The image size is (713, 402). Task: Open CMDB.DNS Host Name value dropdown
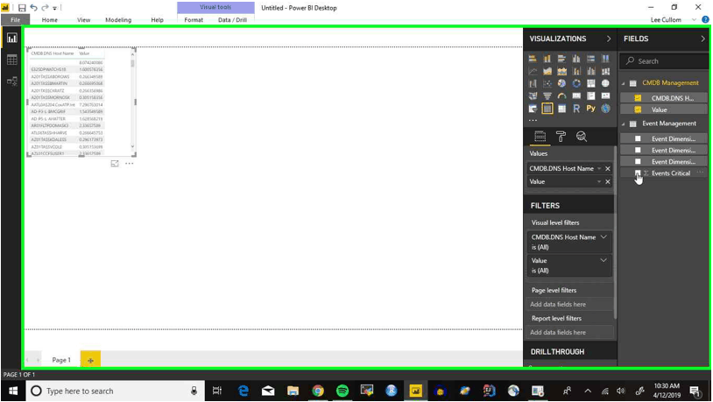click(599, 169)
